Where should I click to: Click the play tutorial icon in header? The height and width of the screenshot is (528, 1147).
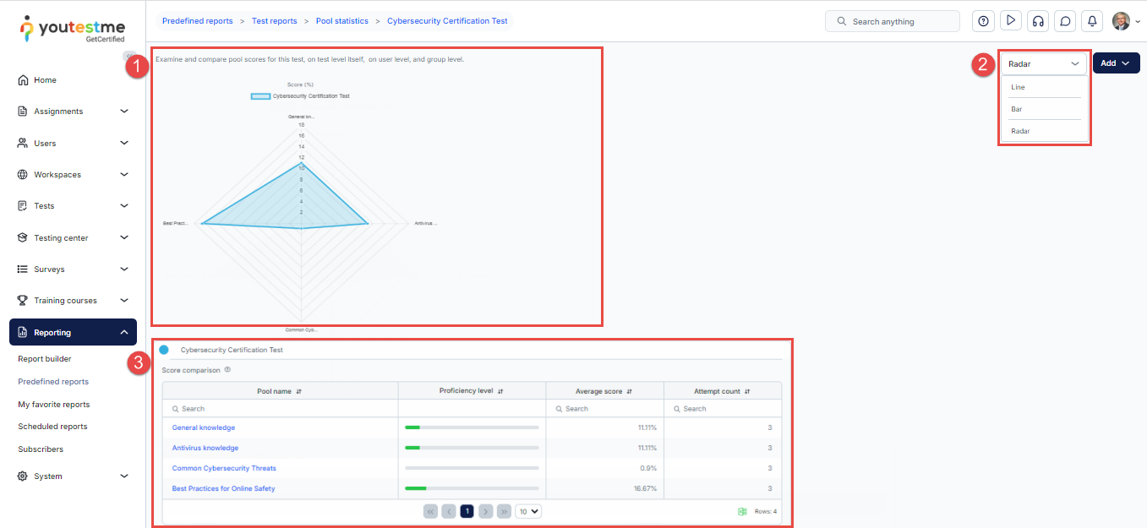[x=1010, y=21]
